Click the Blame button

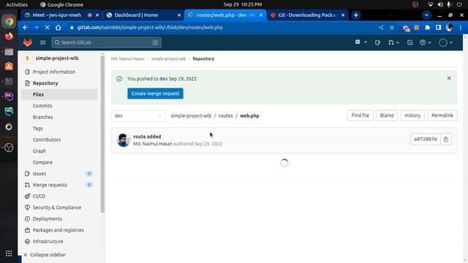click(387, 115)
